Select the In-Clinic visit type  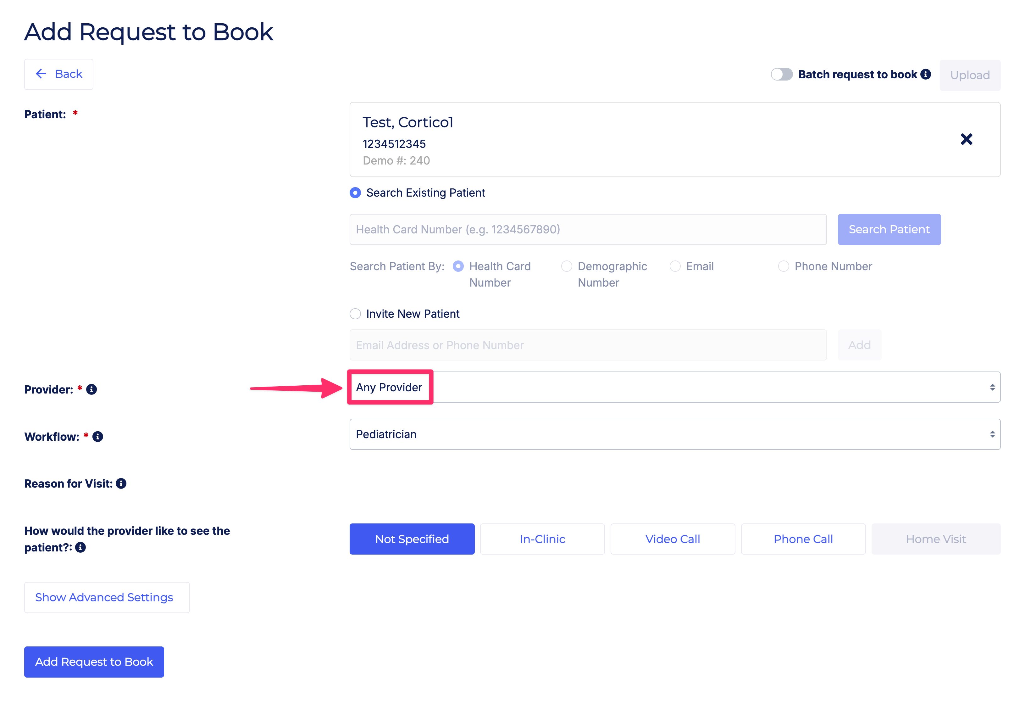pyautogui.click(x=542, y=539)
